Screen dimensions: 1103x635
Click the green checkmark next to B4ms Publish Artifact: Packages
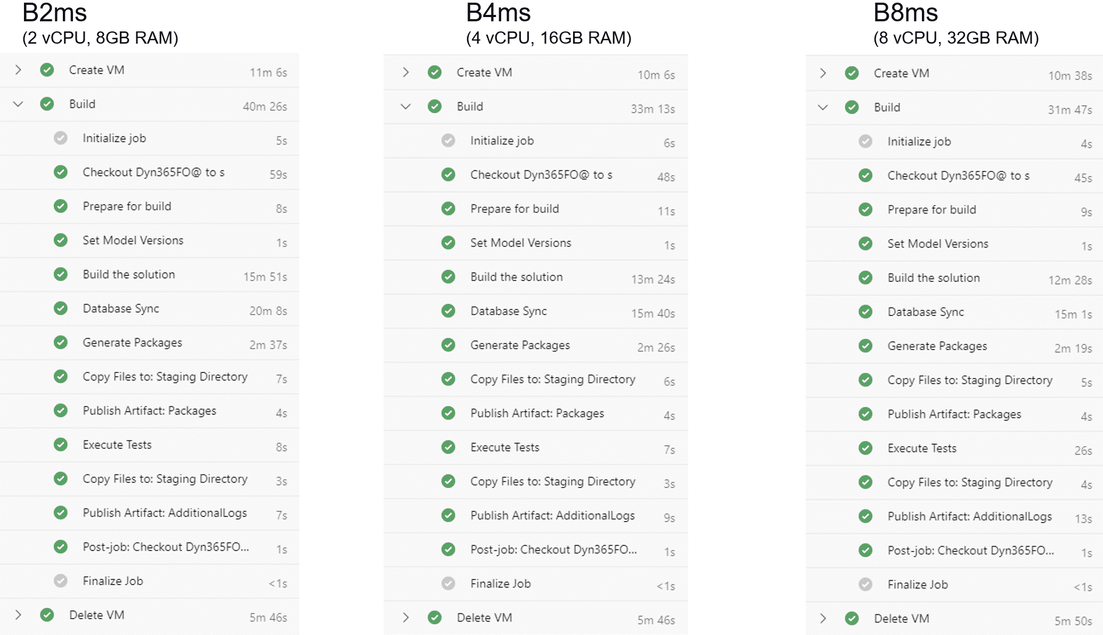point(448,413)
